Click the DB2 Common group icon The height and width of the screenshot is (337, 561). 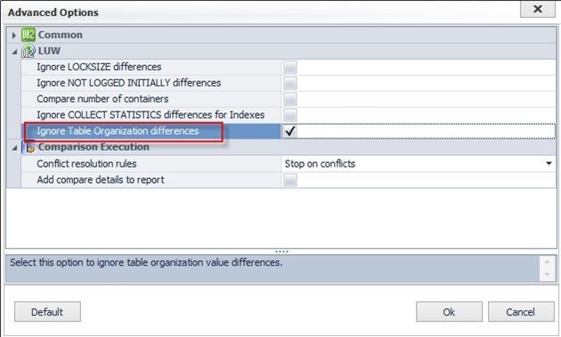[x=28, y=35]
